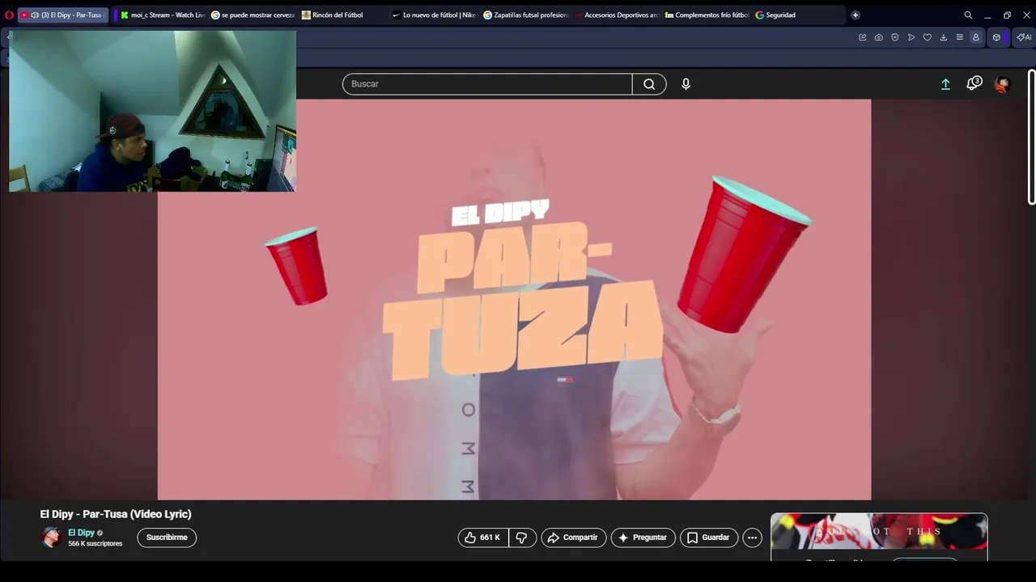The image size is (1036, 582).
Task: Open YouTube notifications bell
Action: pyautogui.click(x=973, y=84)
